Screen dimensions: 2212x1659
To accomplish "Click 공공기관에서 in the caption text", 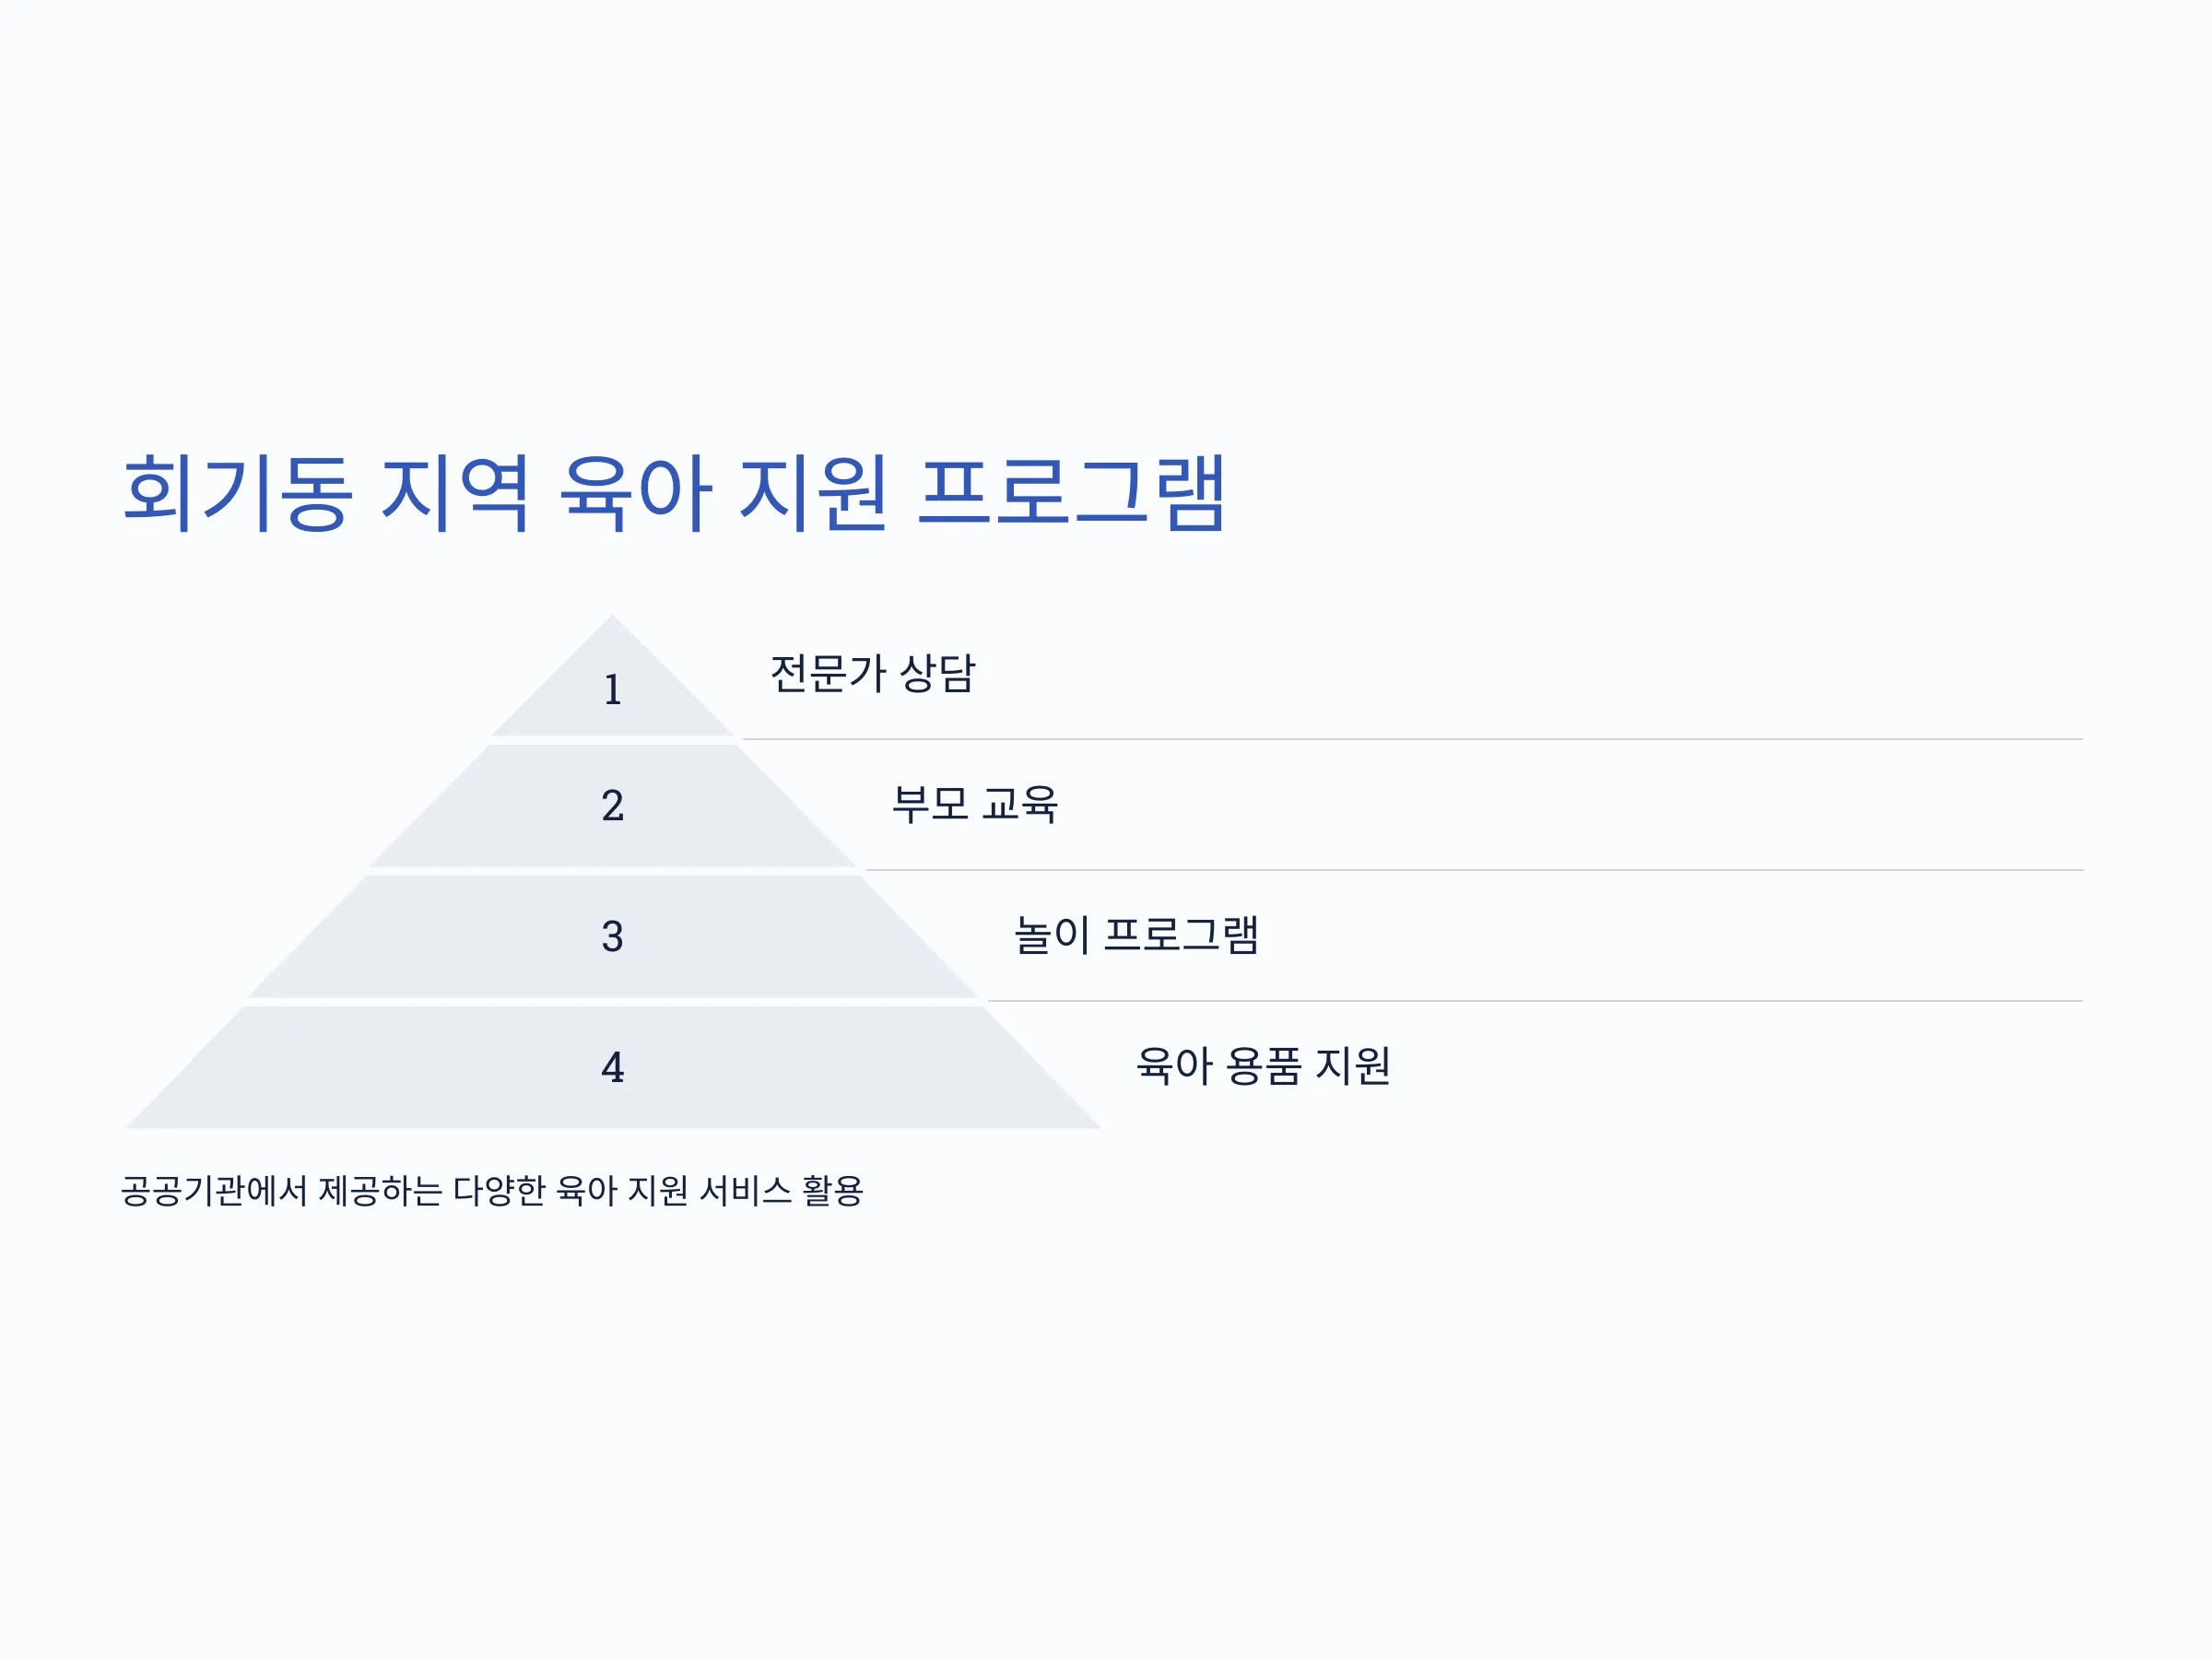I will click(x=214, y=1191).
